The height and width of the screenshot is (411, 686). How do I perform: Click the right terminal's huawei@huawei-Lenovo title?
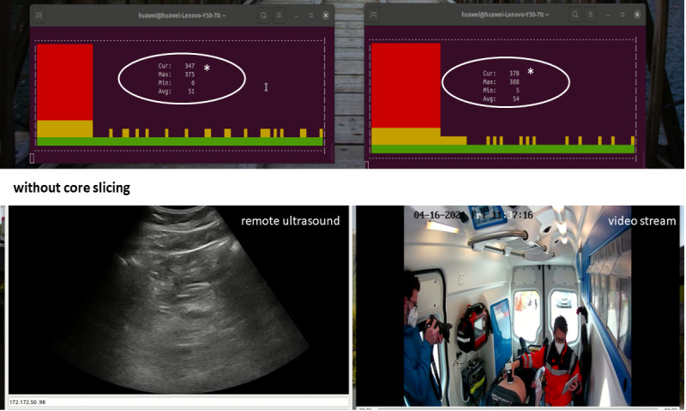point(496,15)
